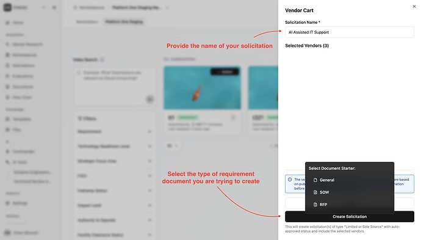This screenshot has width=421, height=240.
Task: Click the Video Search text box
Action: (115, 87)
